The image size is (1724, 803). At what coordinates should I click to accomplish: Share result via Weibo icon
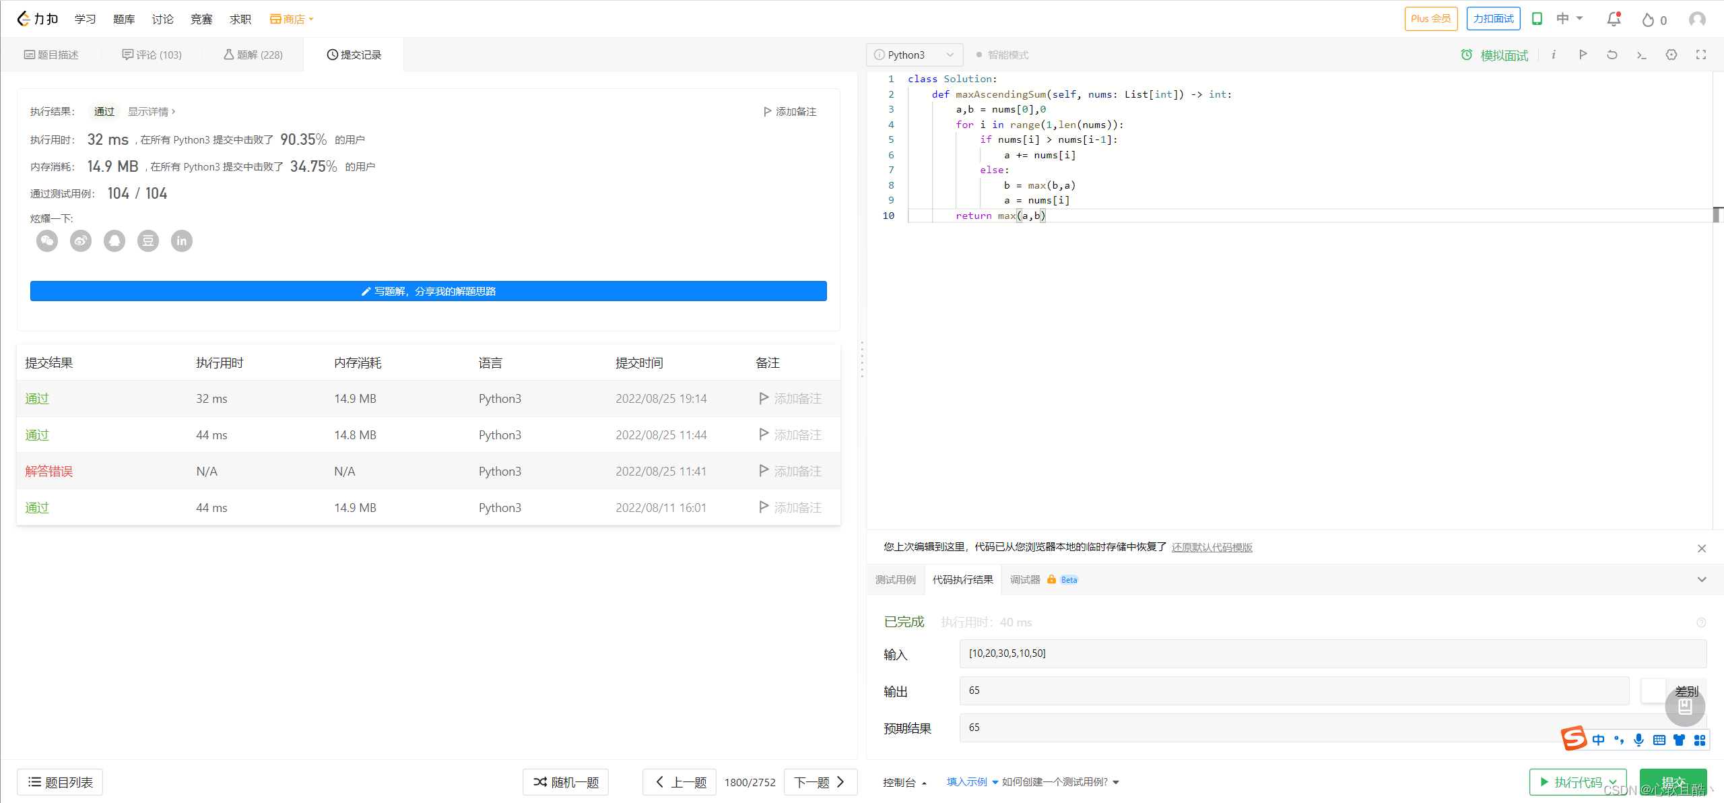coord(81,240)
